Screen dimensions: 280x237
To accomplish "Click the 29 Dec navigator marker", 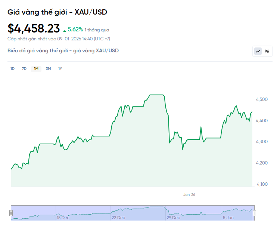I will [173, 218].
